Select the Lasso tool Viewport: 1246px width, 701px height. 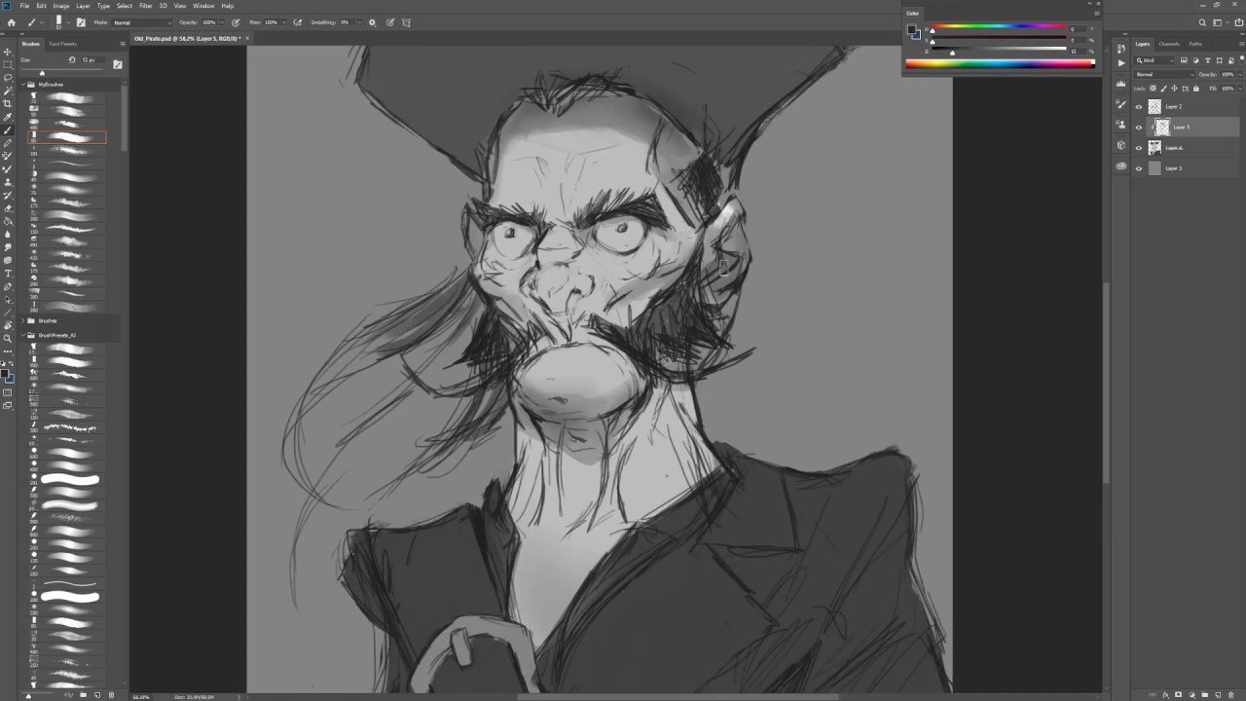(8, 77)
